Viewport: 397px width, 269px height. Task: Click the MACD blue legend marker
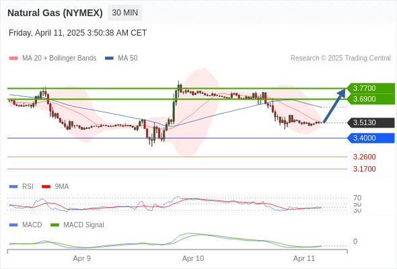tap(13, 225)
